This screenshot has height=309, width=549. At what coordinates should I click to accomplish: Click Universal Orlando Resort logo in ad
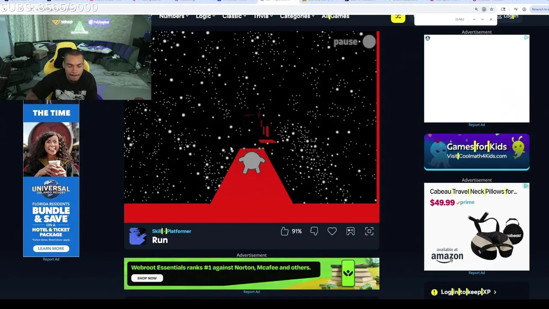coord(51,190)
